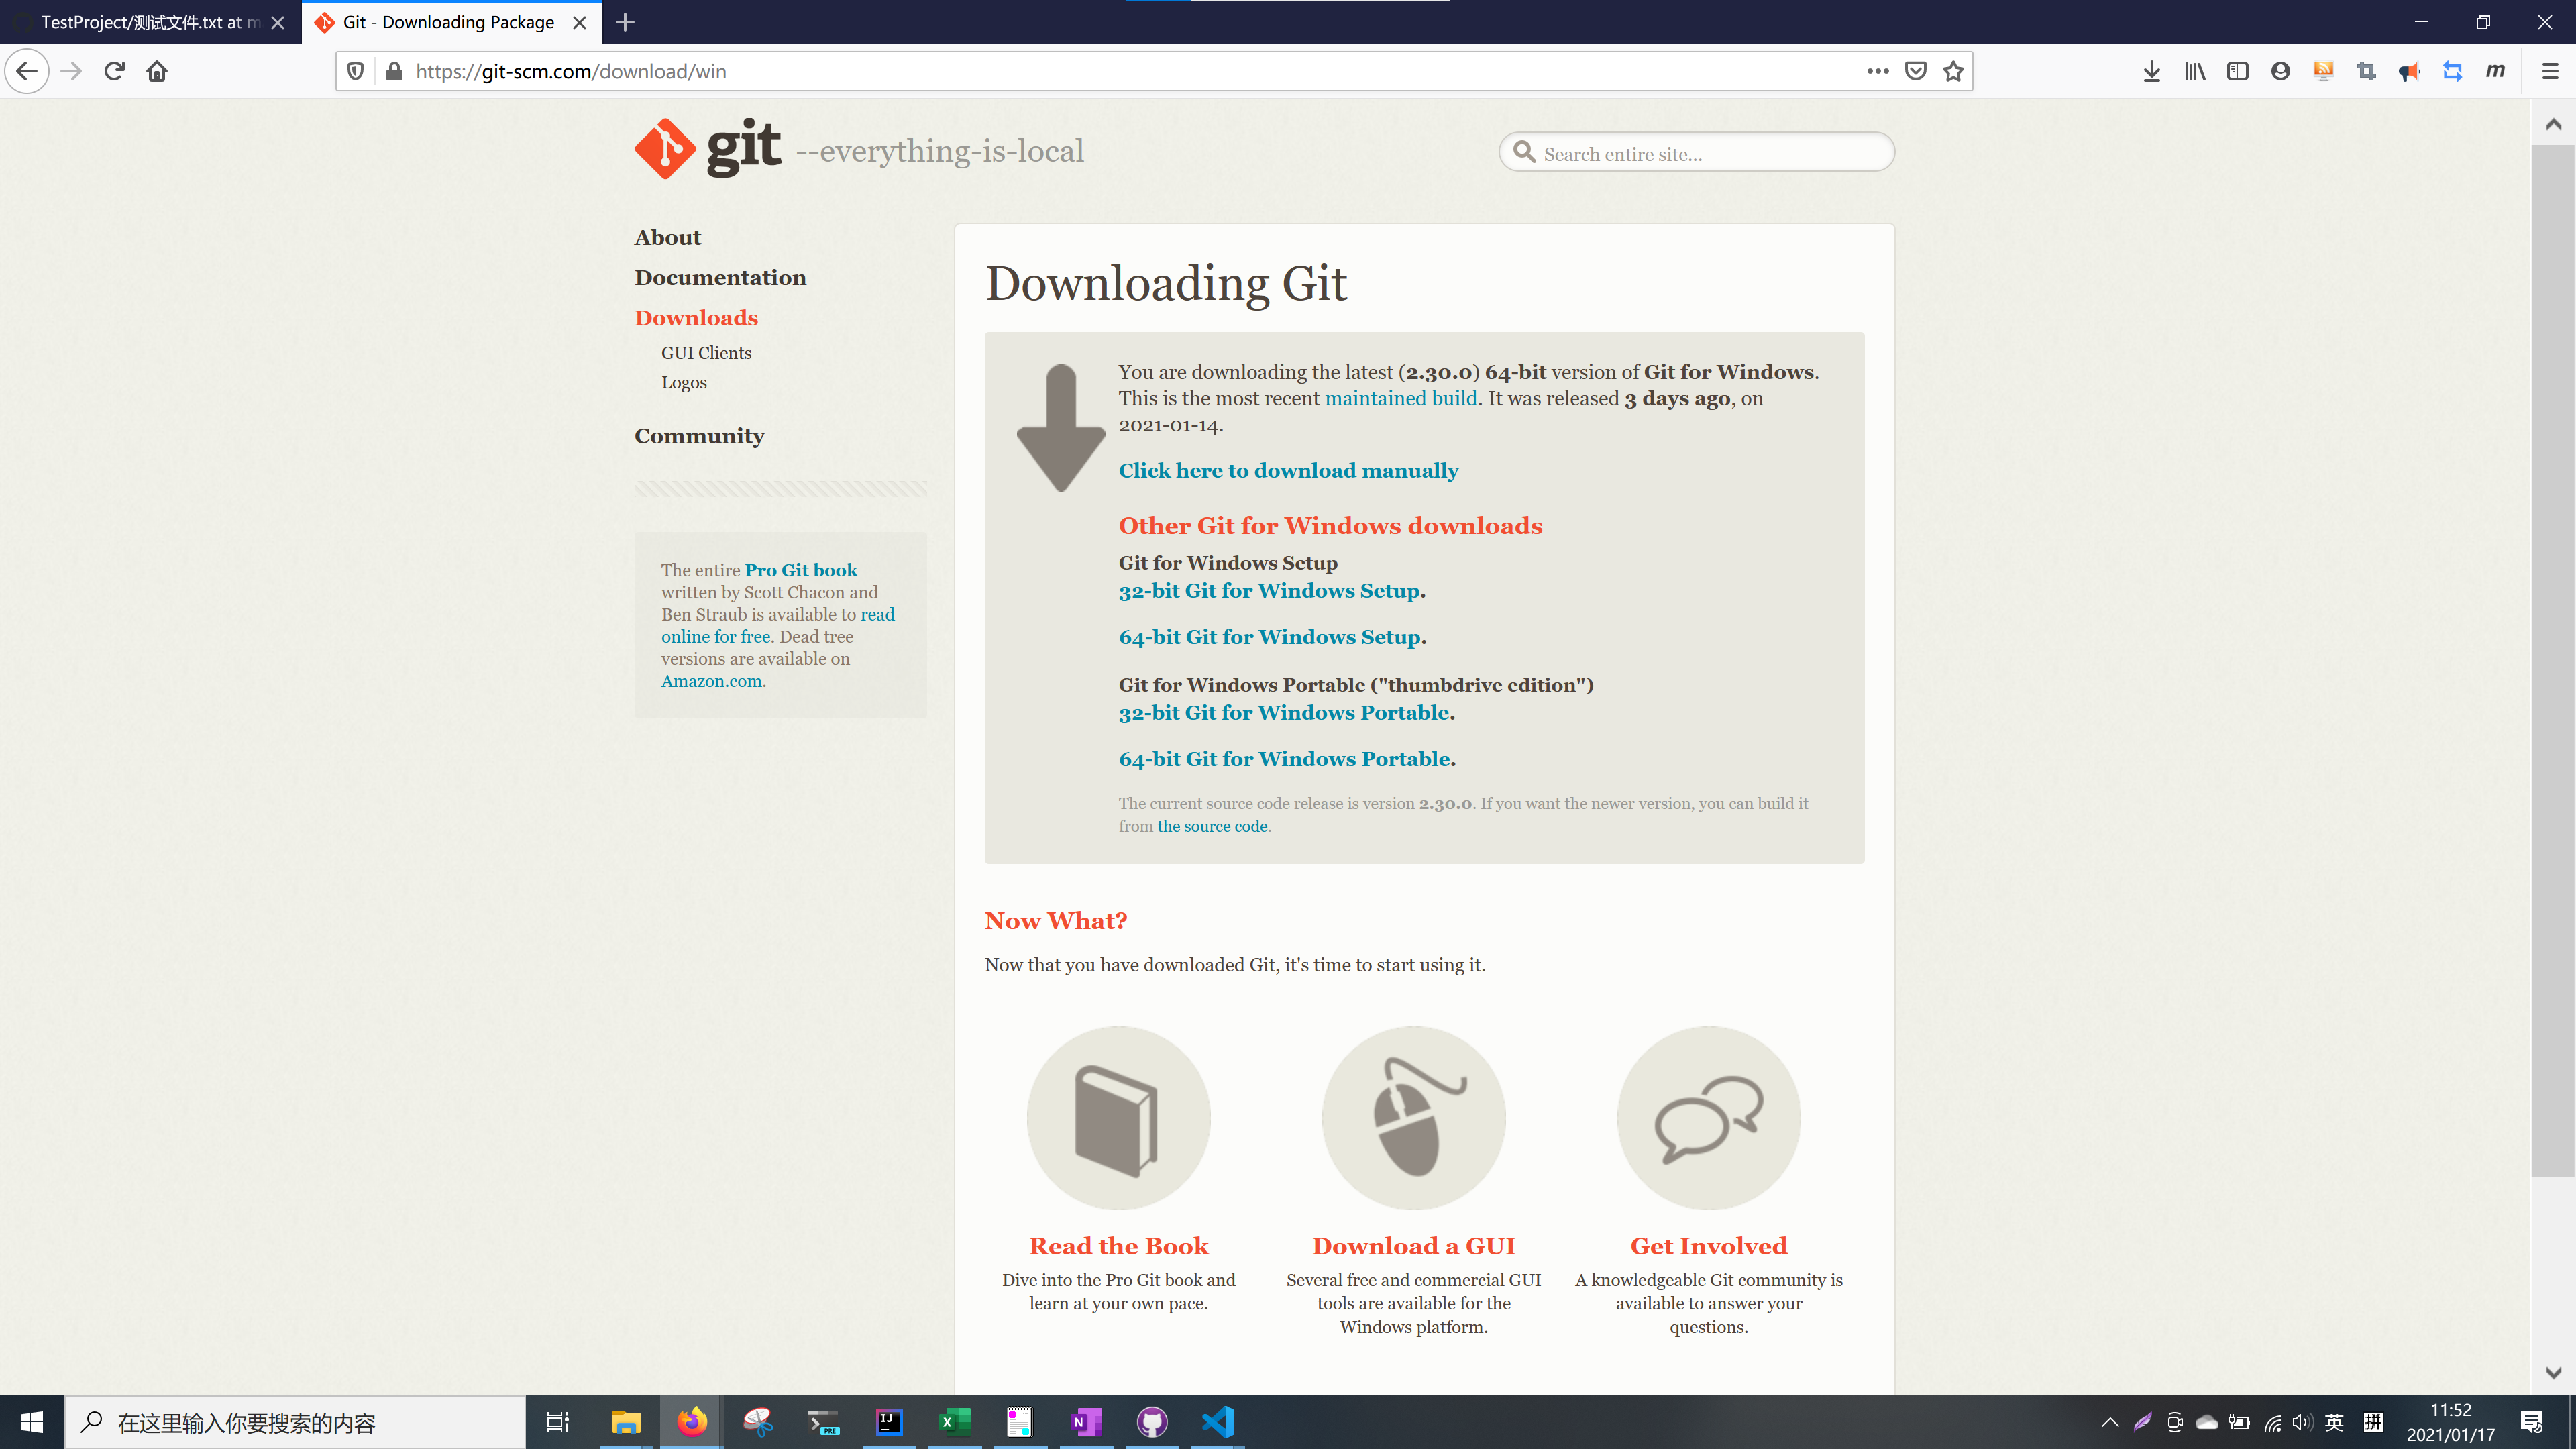Viewport: 2576px width, 1449px height.
Task: Open the Git logo home link
Action: 708,149
